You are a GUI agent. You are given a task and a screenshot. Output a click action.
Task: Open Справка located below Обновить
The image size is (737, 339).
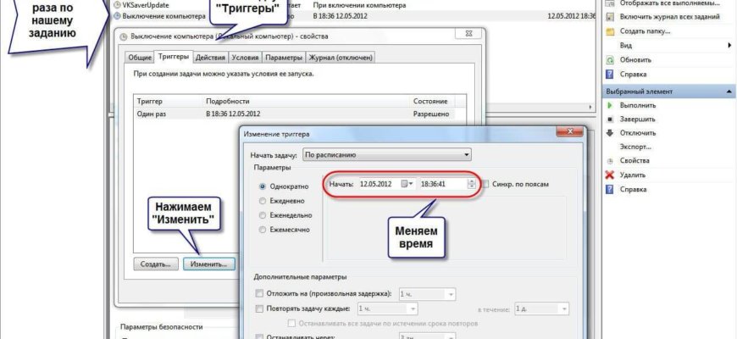point(633,75)
